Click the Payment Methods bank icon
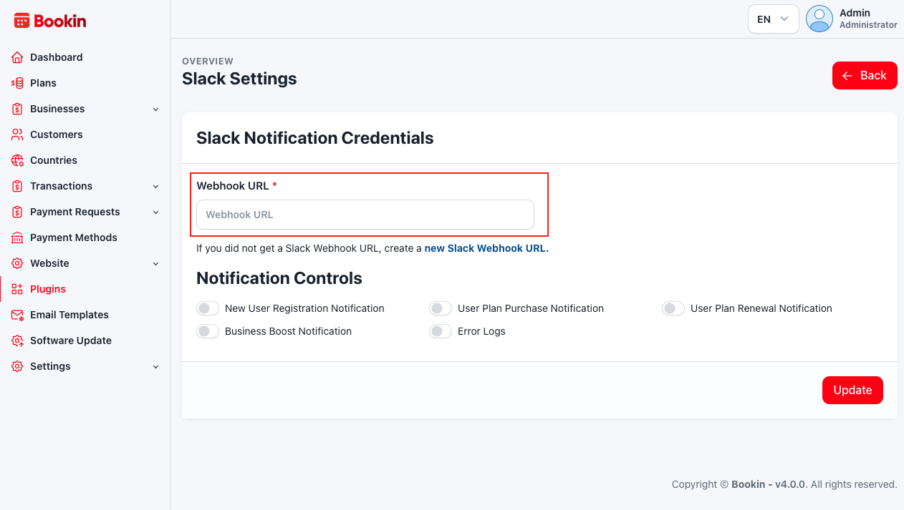904x510 pixels. pyautogui.click(x=17, y=237)
